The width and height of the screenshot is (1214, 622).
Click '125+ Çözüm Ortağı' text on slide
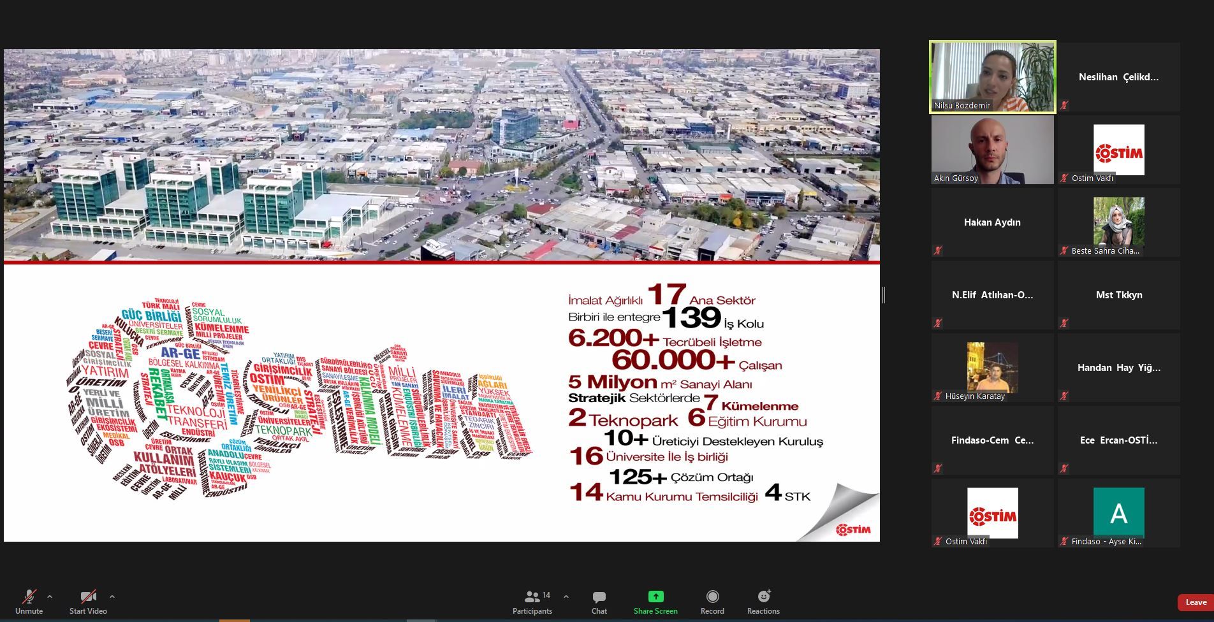pyautogui.click(x=682, y=477)
